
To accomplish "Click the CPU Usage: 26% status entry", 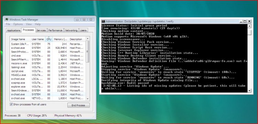I will pos(37,115).
